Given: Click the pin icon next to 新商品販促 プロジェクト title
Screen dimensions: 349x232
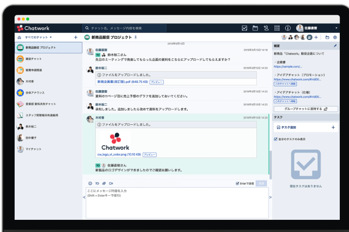Looking at the screenshot, I should [x=136, y=38].
